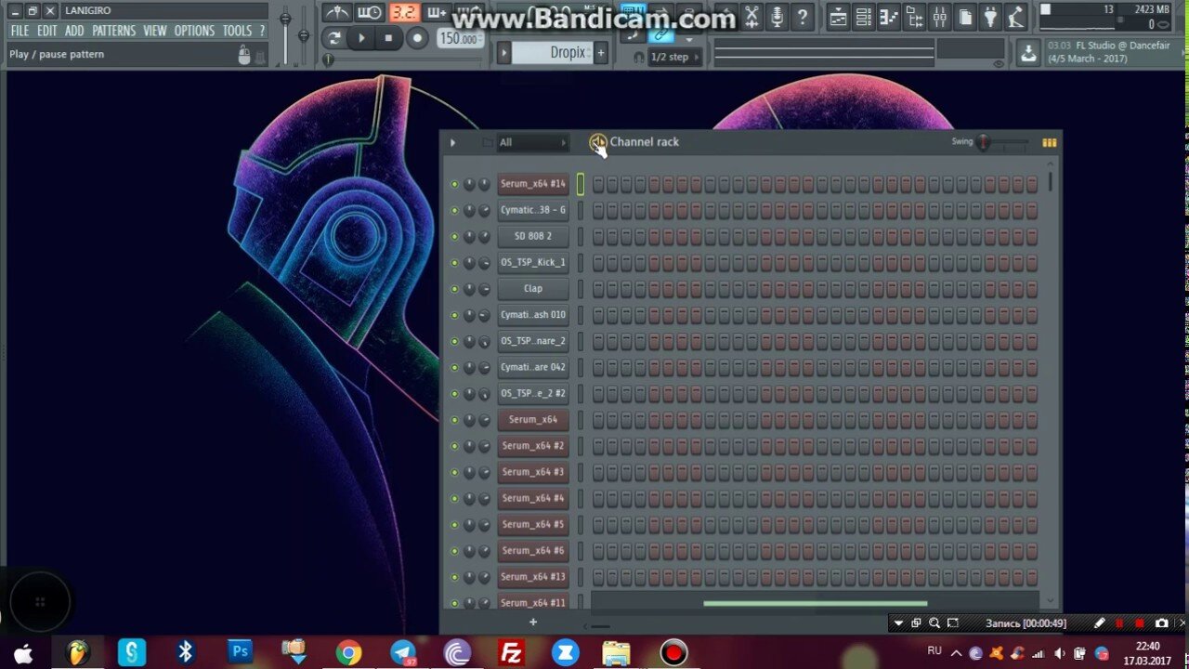1189x669 pixels.
Task: Open the OPTIONS menu
Action: 194,31
